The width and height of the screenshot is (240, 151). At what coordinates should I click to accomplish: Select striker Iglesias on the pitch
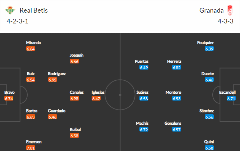pyautogui.click(x=98, y=92)
